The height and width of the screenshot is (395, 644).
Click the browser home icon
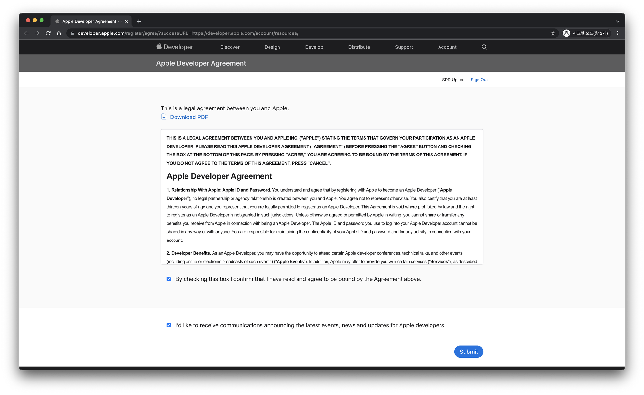click(x=59, y=33)
